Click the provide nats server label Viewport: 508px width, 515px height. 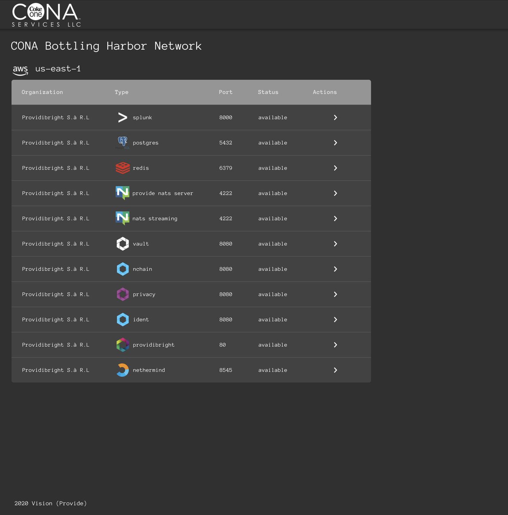click(163, 194)
